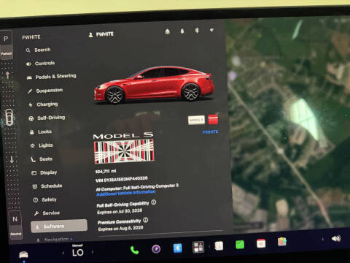
Task: Open the Search menu item
Action: click(39, 50)
